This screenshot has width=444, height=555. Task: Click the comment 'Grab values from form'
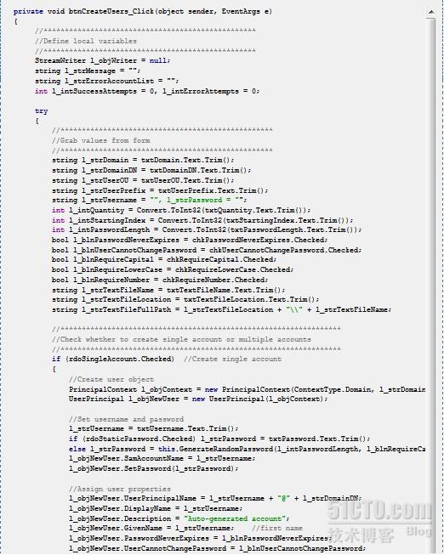101,140
